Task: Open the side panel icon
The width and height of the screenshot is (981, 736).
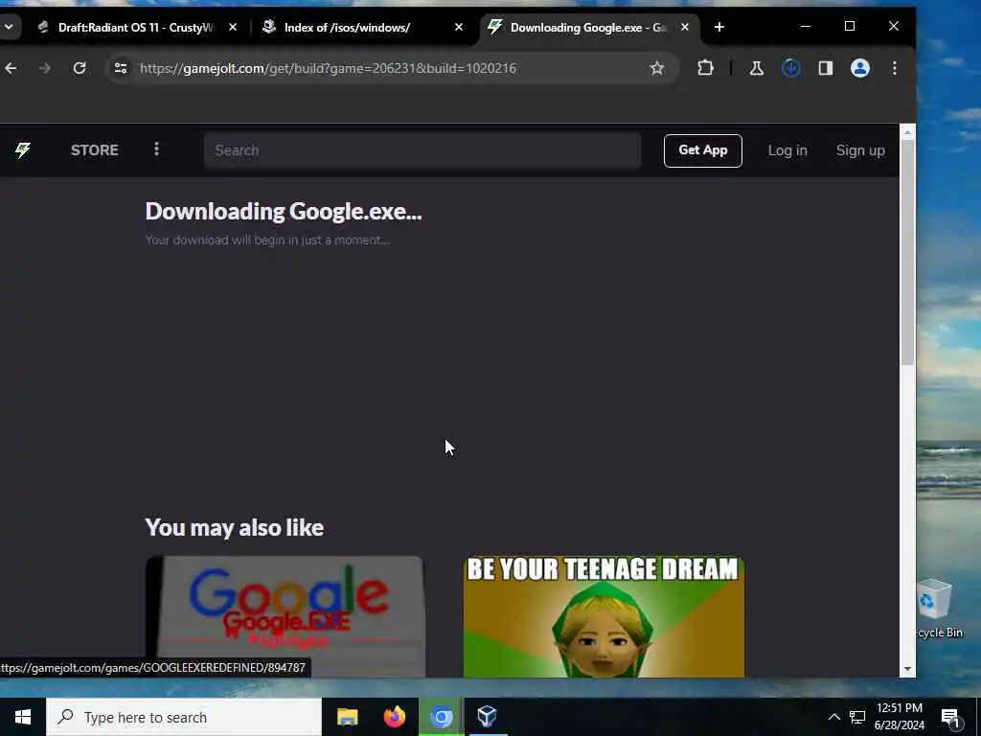Action: click(x=825, y=68)
